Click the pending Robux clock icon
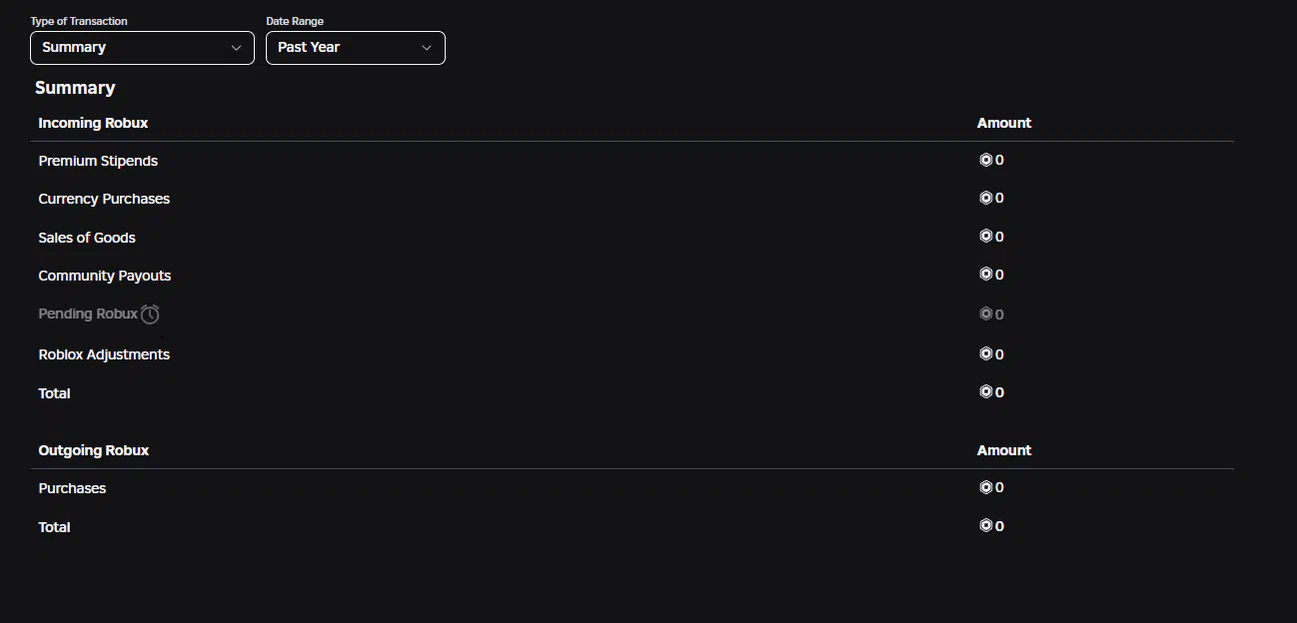Screen dimensions: 1297x623 point(150,314)
